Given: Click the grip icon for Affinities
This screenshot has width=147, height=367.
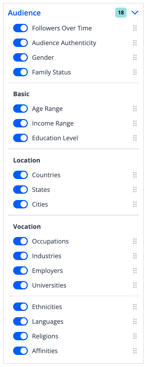Looking at the screenshot, I should pyautogui.click(x=135, y=351).
